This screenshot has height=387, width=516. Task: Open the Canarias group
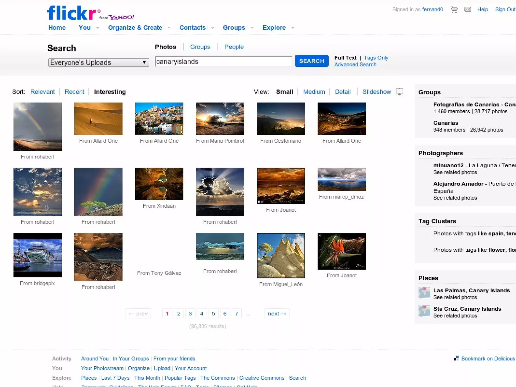coord(446,123)
